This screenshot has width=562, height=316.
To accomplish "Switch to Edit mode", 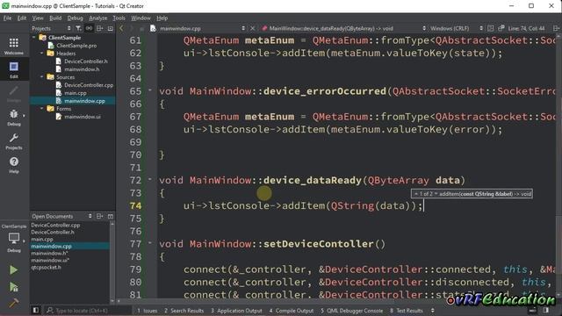I will pyautogui.click(x=14, y=69).
